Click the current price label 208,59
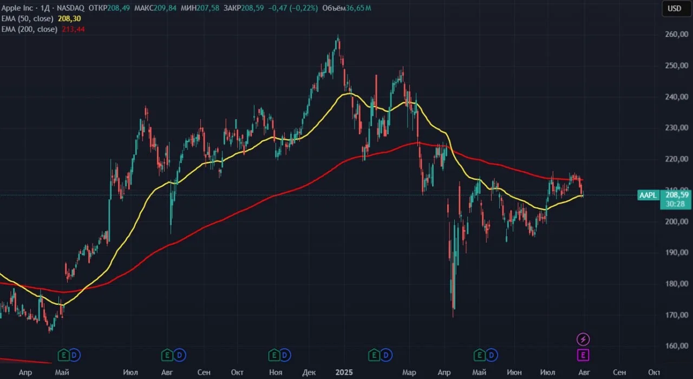 click(x=677, y=194)
